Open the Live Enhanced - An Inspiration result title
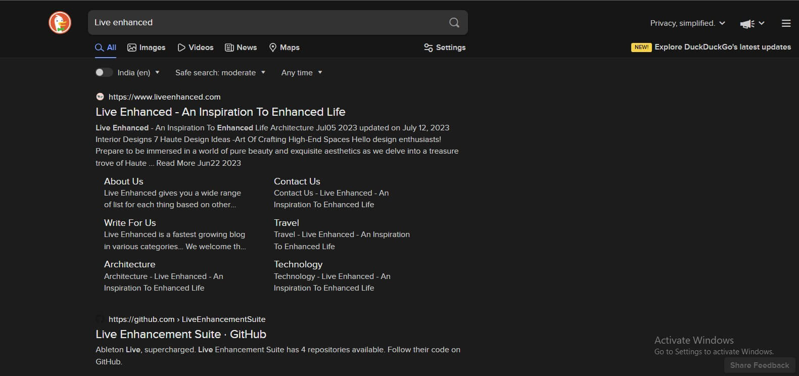Screen dimensions: 799x376 pos(220,112)
